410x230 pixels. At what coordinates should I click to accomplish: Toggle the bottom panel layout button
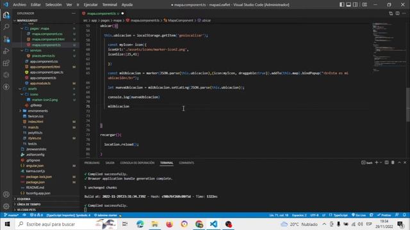(x=348, y=4)
